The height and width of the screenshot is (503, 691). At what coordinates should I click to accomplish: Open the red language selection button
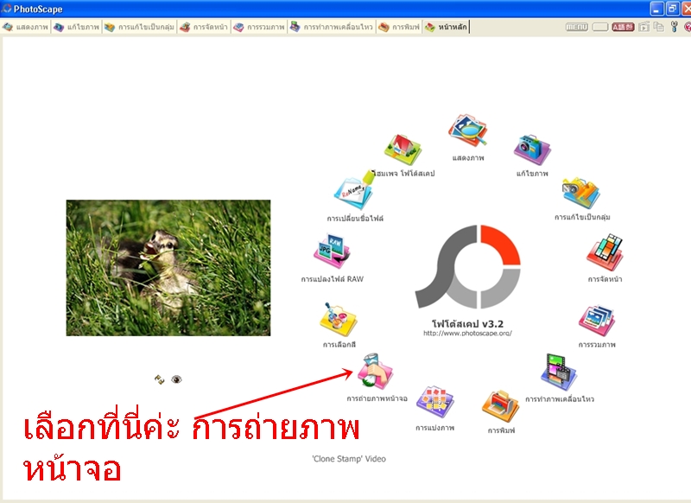[x=623, y=27]
